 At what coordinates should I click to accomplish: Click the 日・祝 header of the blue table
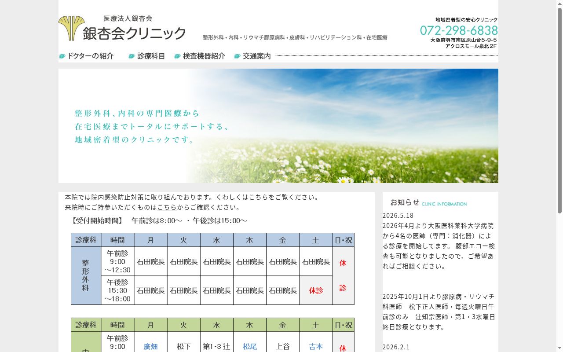[x=344, y=240]
